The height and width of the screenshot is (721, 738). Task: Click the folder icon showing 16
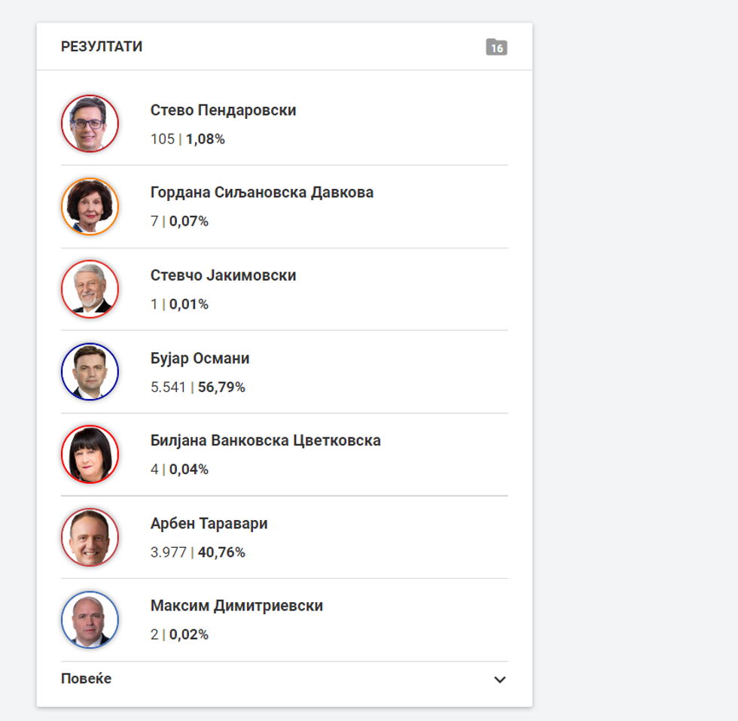pos(496,47)
